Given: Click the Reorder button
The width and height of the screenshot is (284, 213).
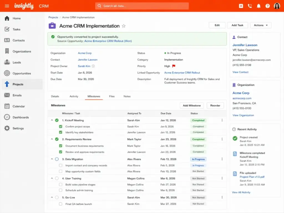Looking at the screenshot, I should [x=215, y=105].
